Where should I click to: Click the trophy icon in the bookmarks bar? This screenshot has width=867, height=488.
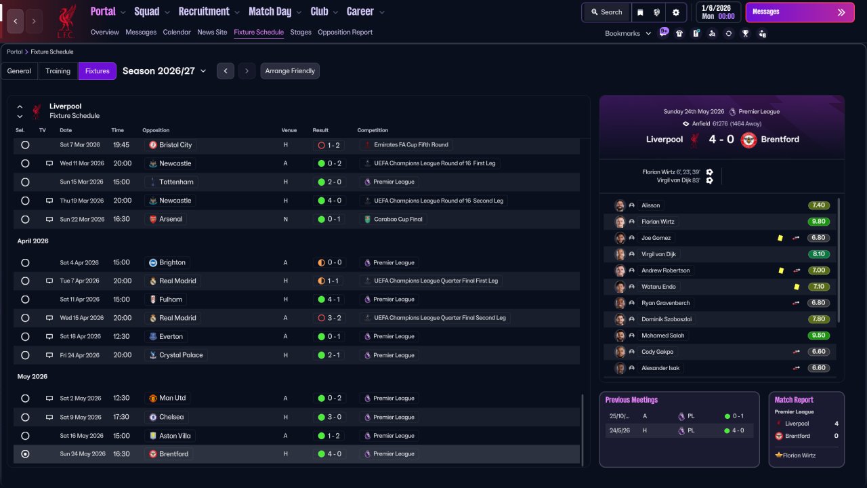[x=745, y=33]
